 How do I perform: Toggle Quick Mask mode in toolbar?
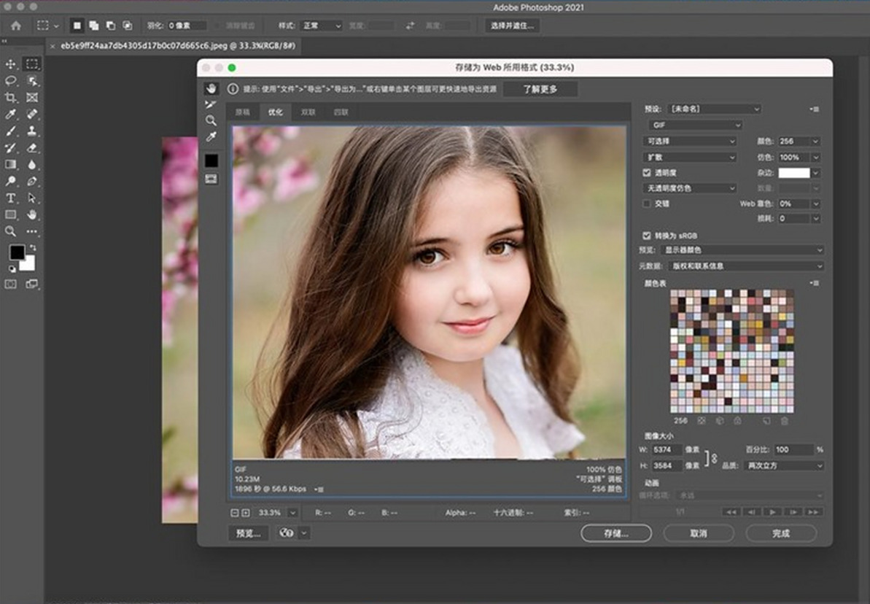click(x=10, y=284)
